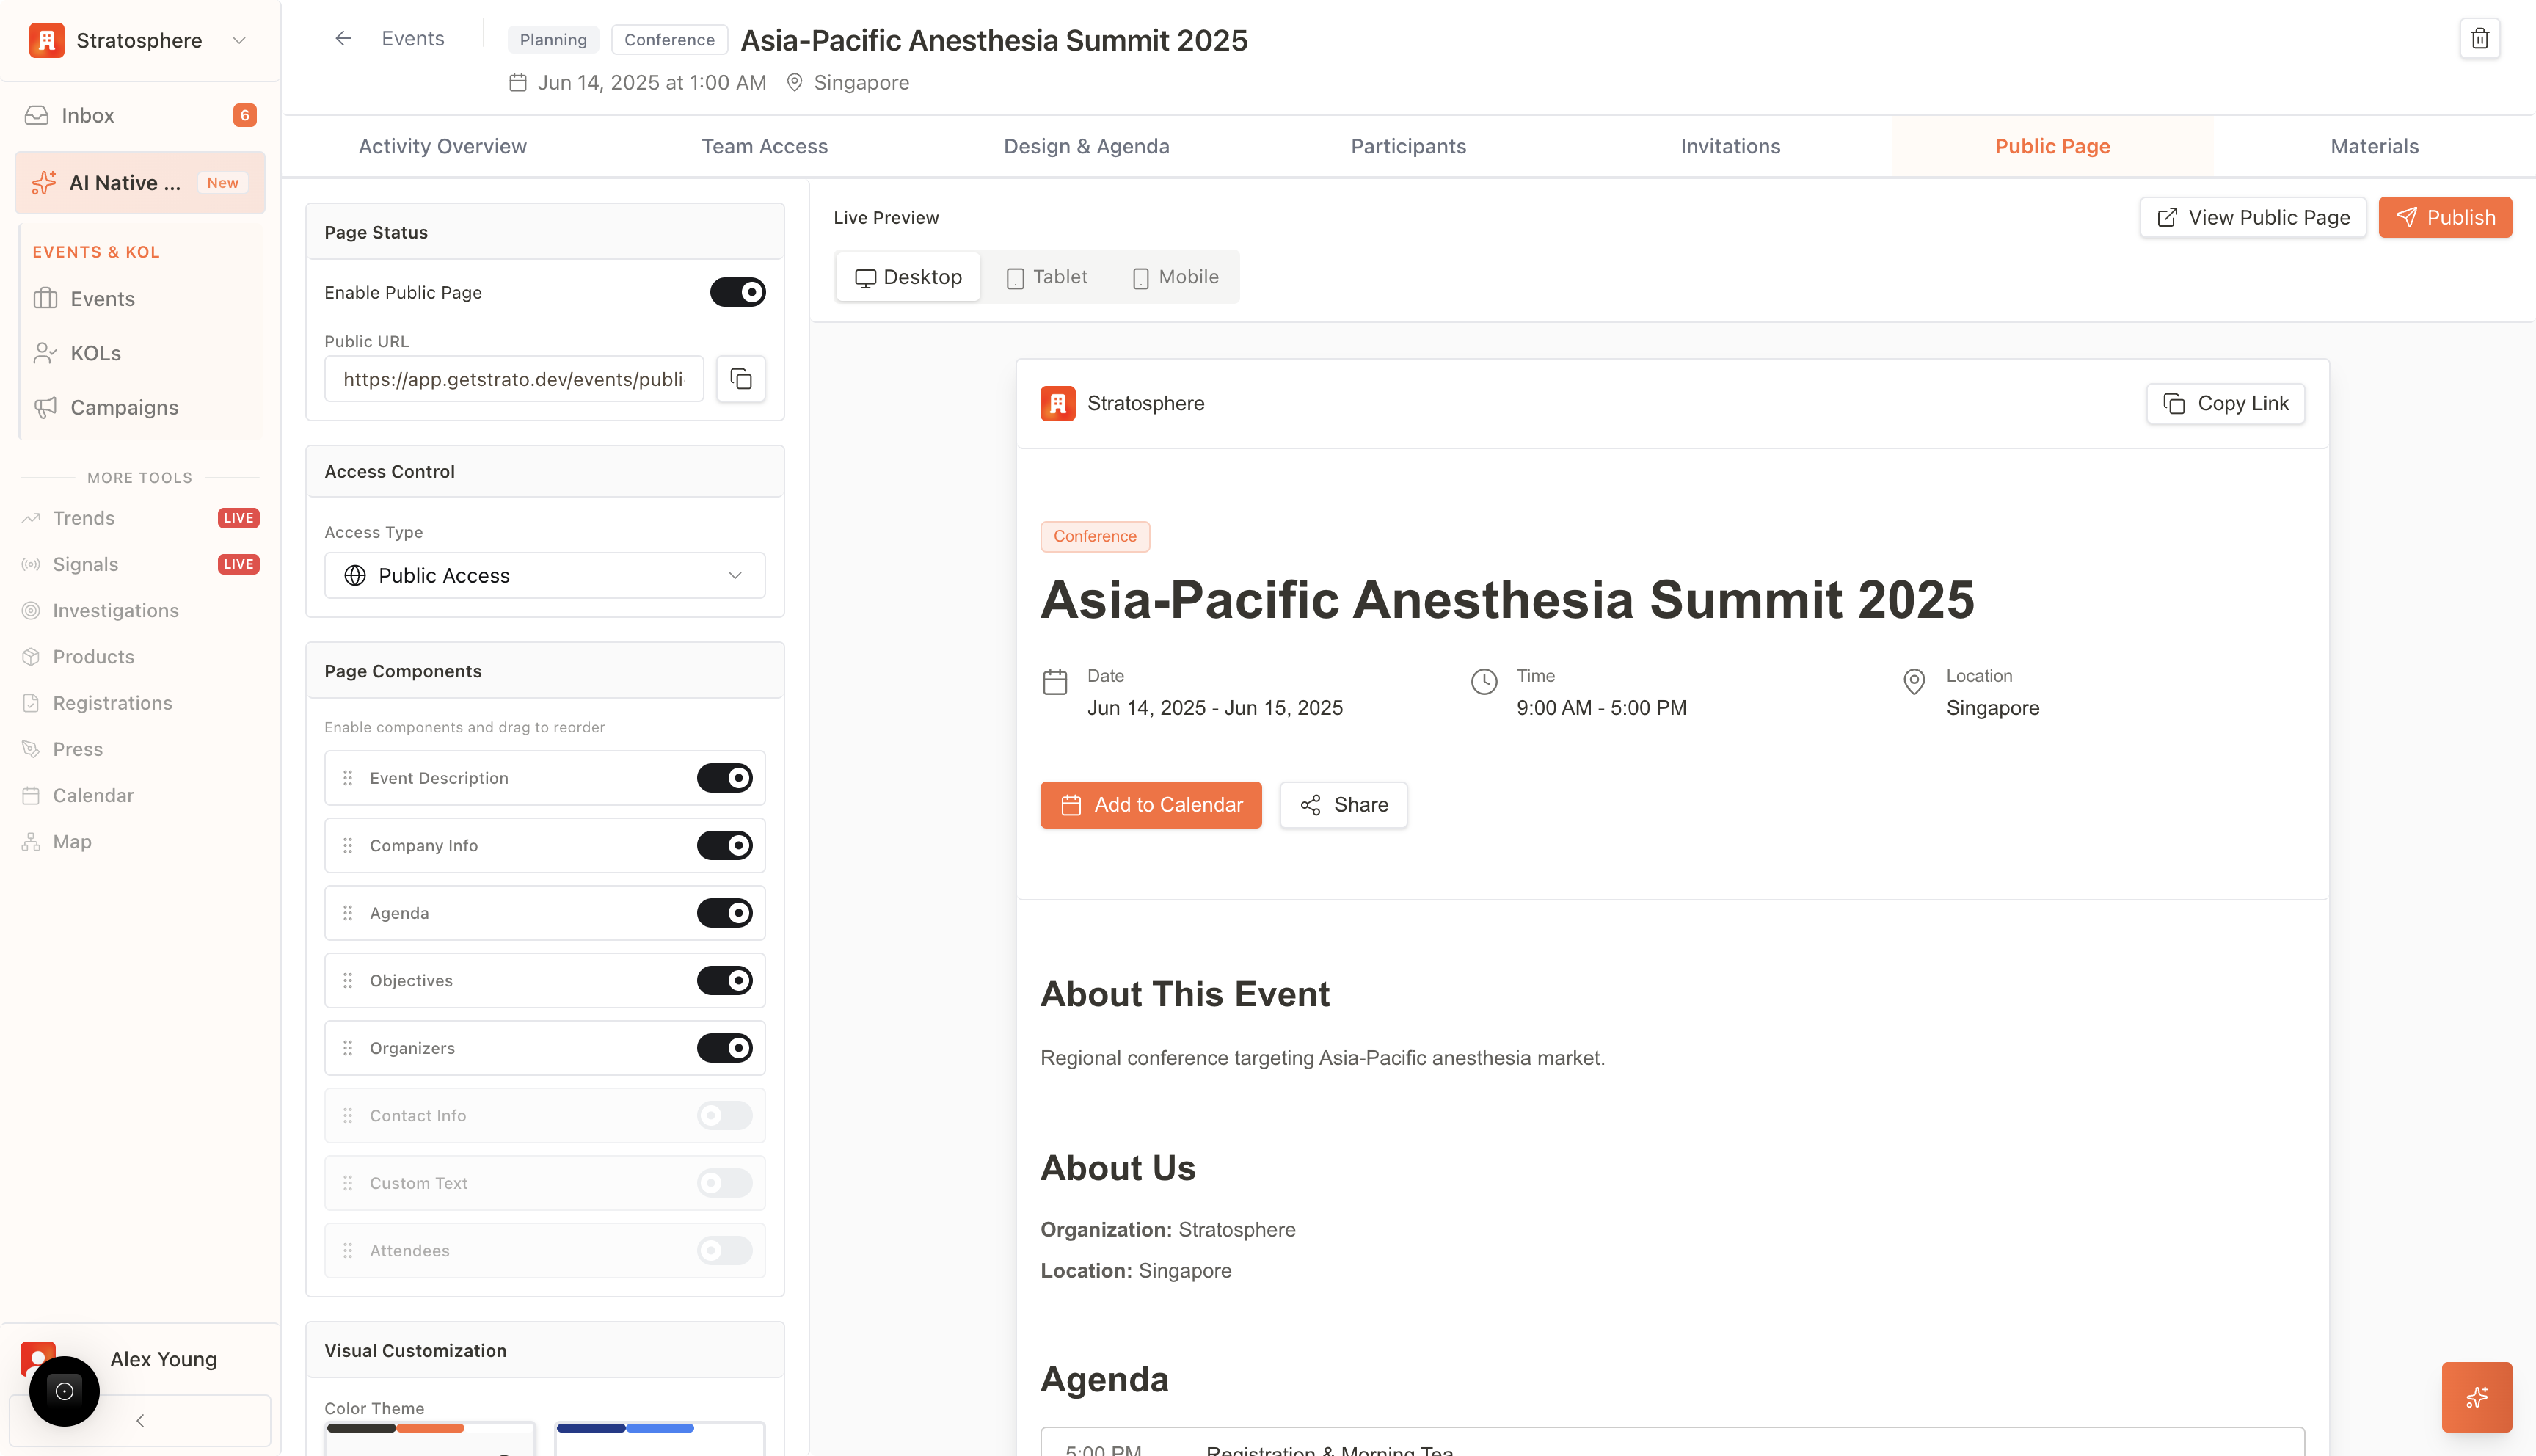2536x1456 pixels.
Task: Switch to the Participants tab
Action: tap(1407, 146)
